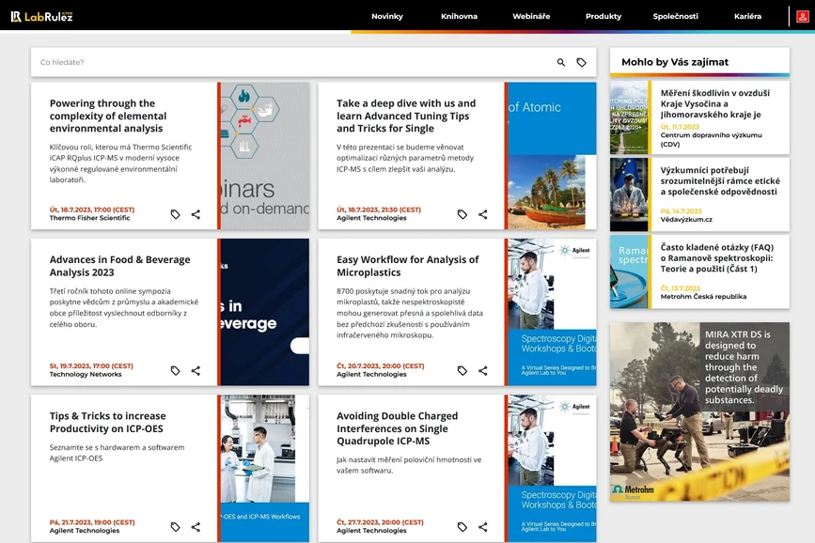The height and width of the screenshot is (543, 815).
Task: Click the road landscape sidebar thumbnail
Action: pos(629,117)
